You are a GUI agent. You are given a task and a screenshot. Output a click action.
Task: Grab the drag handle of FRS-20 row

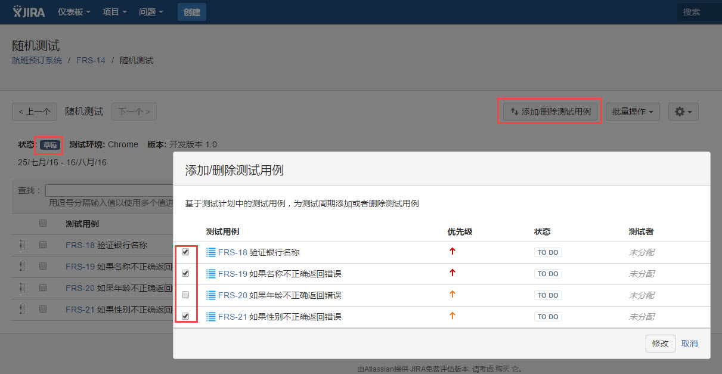tap(23, 288)
